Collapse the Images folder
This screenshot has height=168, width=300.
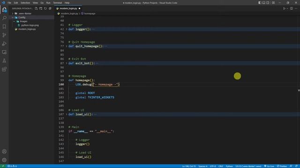[x=14, y=21]
